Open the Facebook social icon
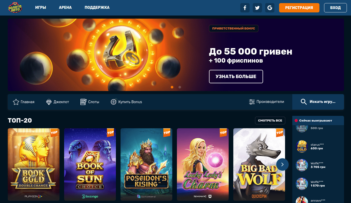The height and width of the screenshot is (203, 351). pyautogui.click(x=245, y=8)
